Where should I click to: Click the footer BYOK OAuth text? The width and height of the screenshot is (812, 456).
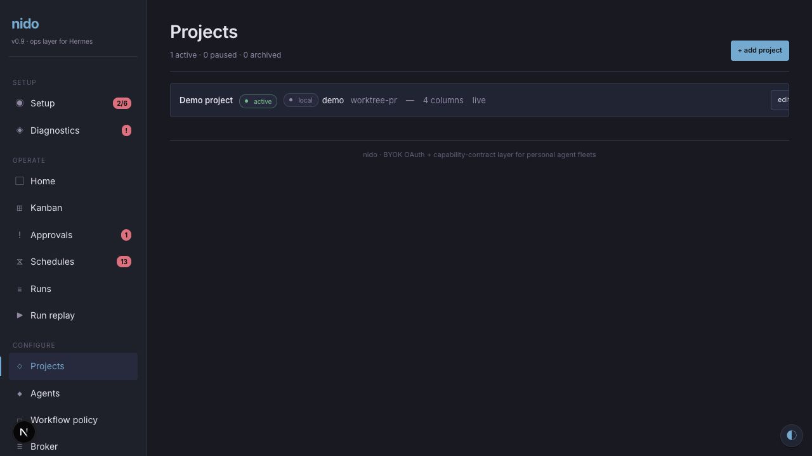tap(480, 155)
